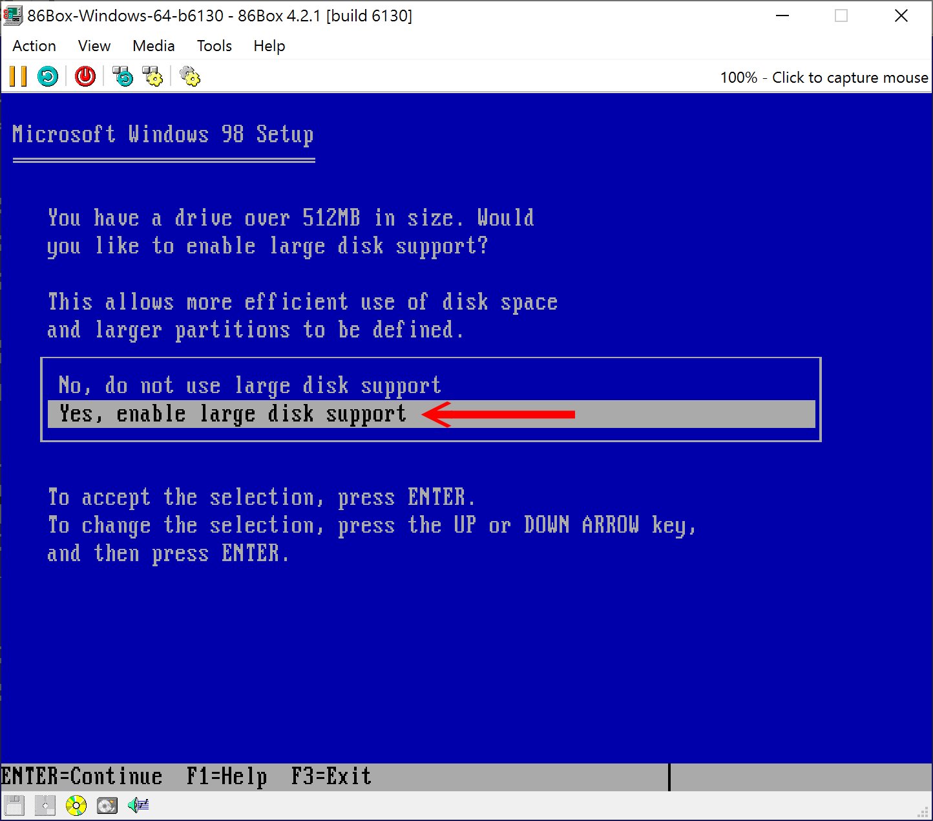Click the 5.25-inch floppy status icon

45,805
